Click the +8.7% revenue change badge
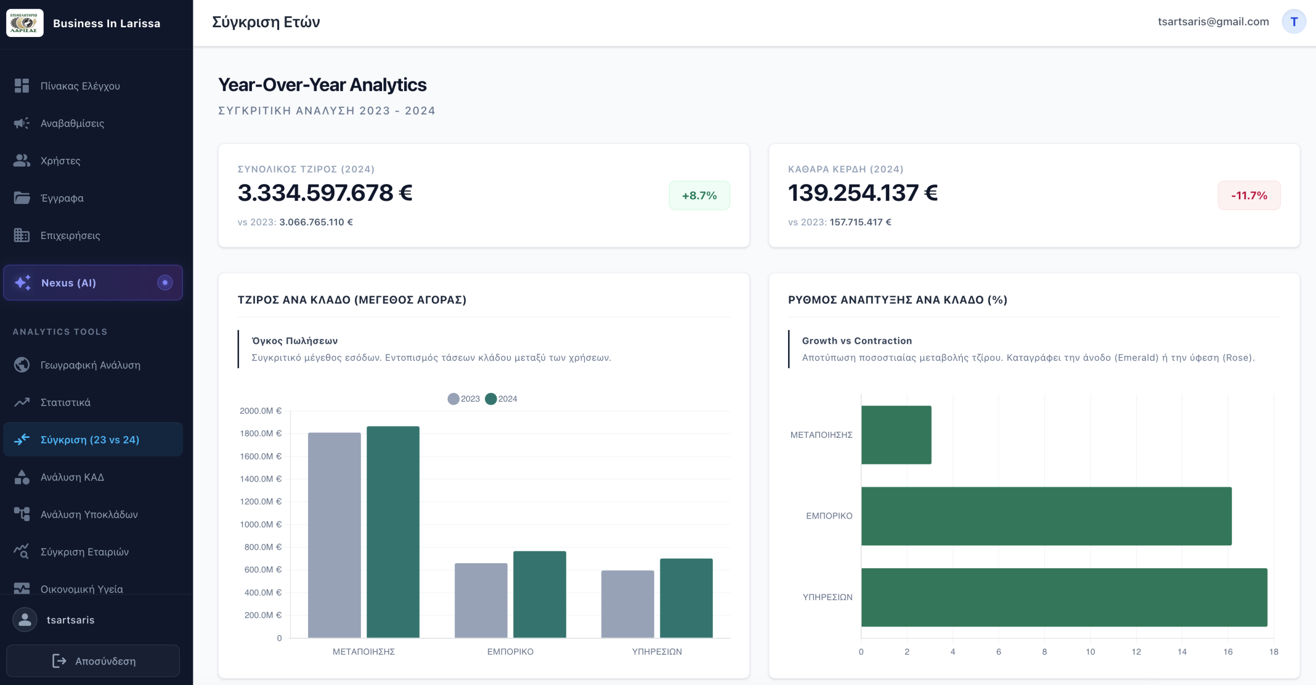 point(699,195)
